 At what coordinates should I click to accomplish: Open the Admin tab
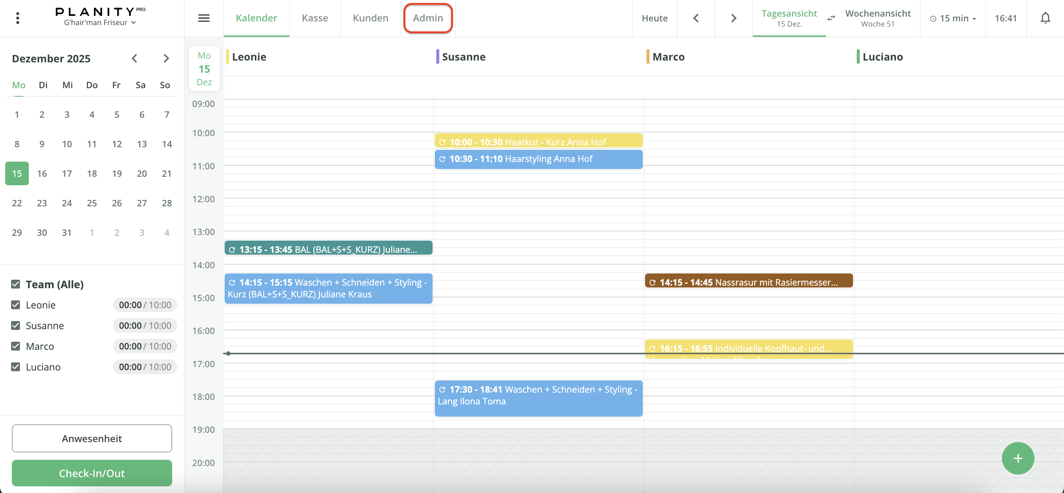click(x=427, y=18)
